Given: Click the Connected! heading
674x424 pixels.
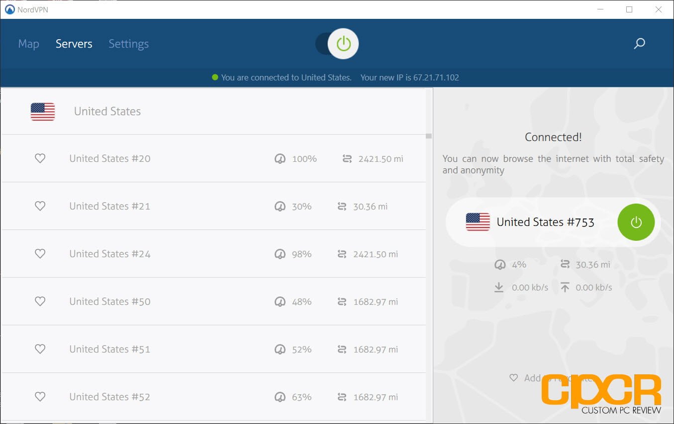Looking at the screenshot, I should click(553, 138).
